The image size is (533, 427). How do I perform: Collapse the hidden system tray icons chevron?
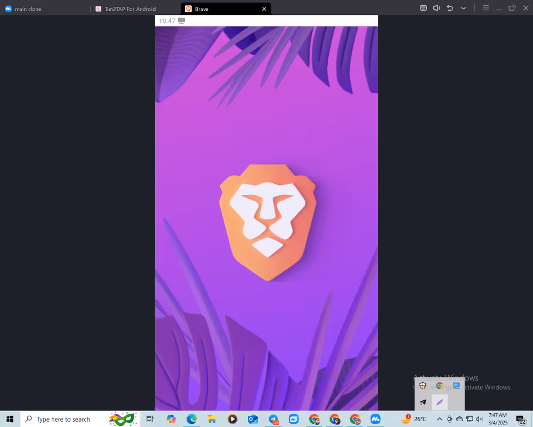click(x=439, y=420)
